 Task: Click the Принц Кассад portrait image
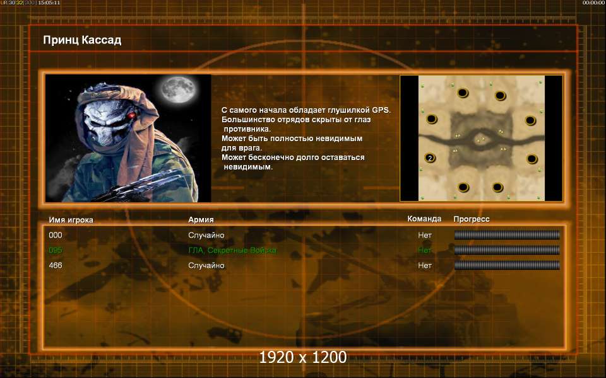[x=128, y=138]
